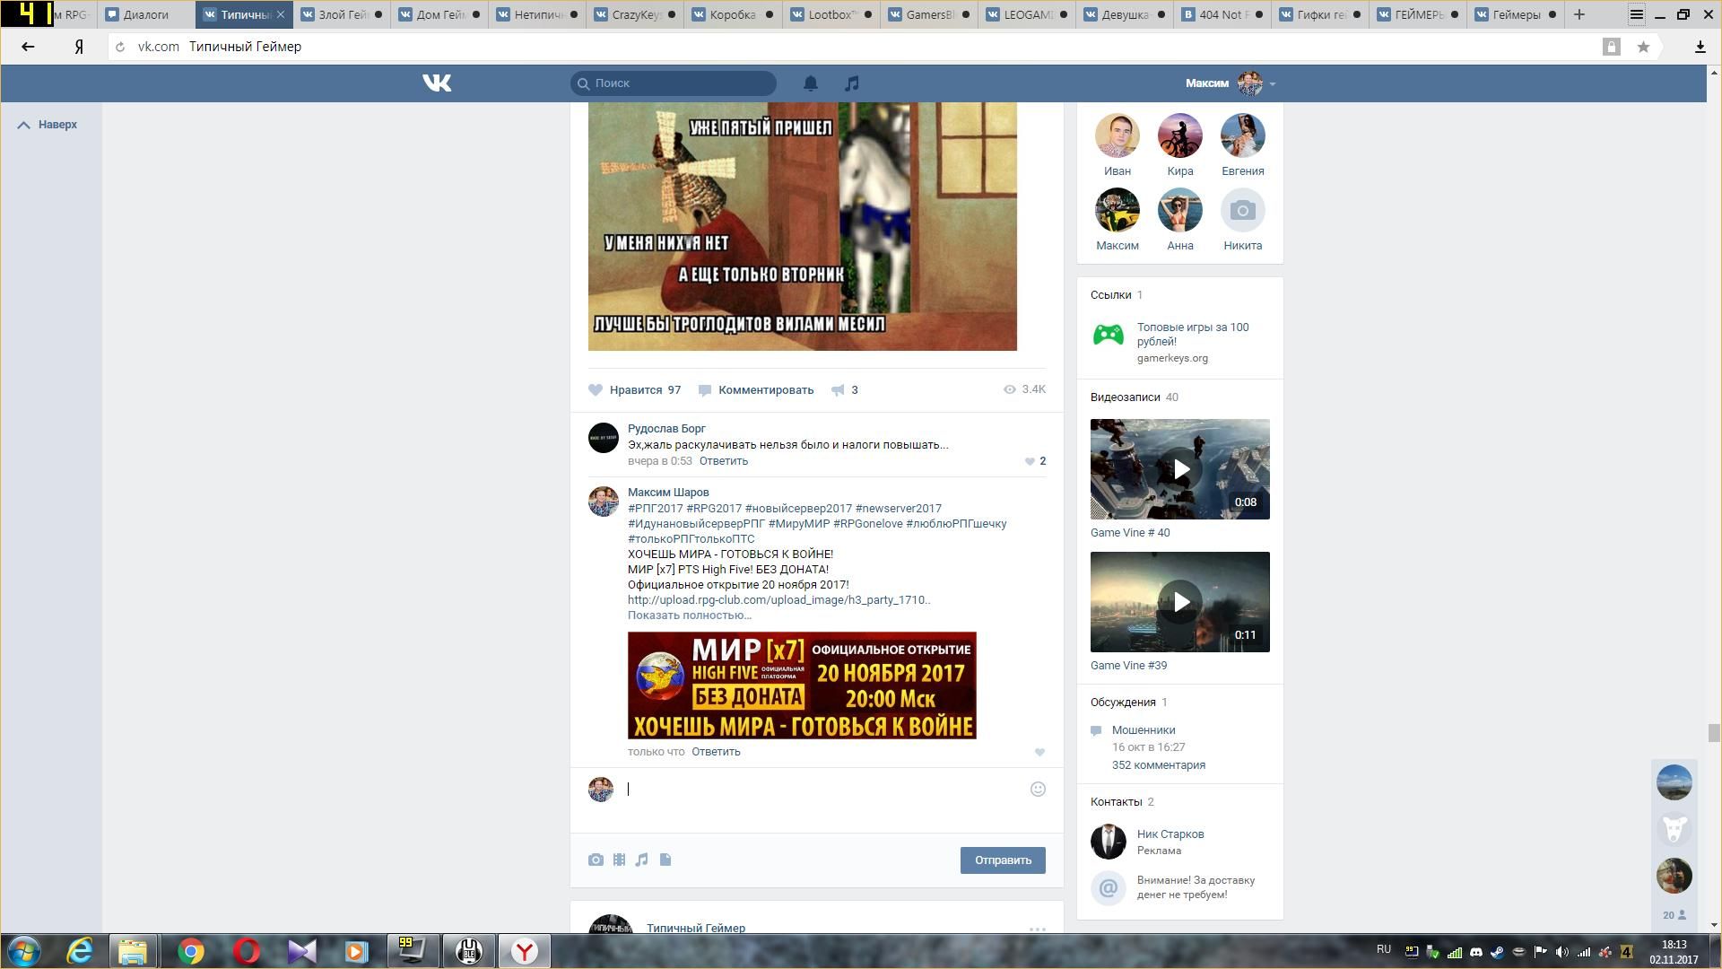Expand comment via Показать полностью
The width and height of the screenshot is (1722, 969).
pos(689,615)
